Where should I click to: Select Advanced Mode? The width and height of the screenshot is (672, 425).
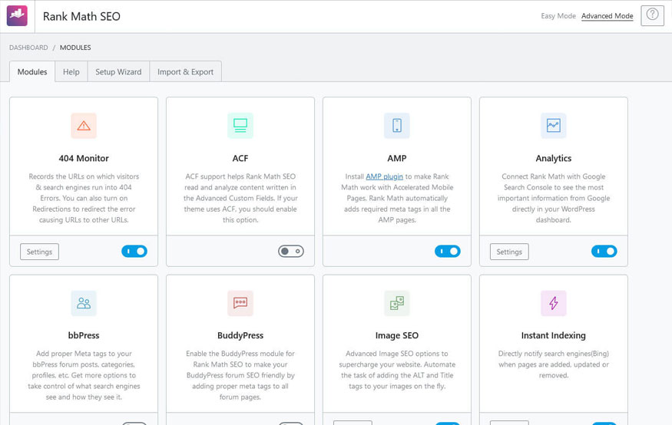click(x=607, y=16)
